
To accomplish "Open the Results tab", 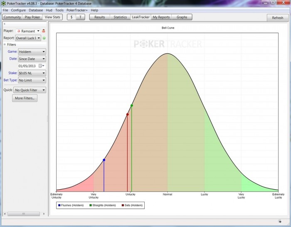I will pos(100,17).
